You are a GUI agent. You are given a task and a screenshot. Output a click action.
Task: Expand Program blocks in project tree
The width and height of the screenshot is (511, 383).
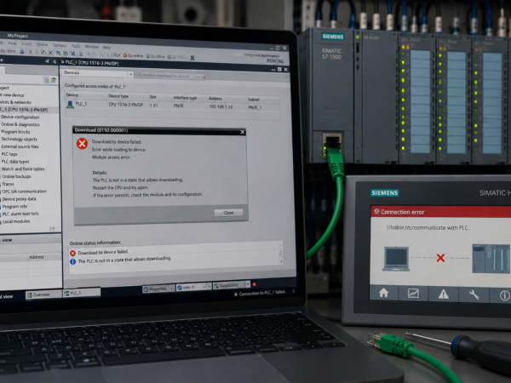(15, 132)
